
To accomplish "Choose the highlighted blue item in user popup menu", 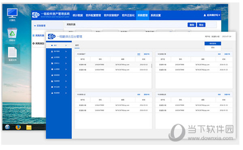I will point(213,44).
